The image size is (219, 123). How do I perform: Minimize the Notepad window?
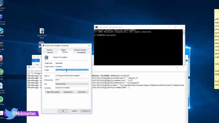(171, 67)
